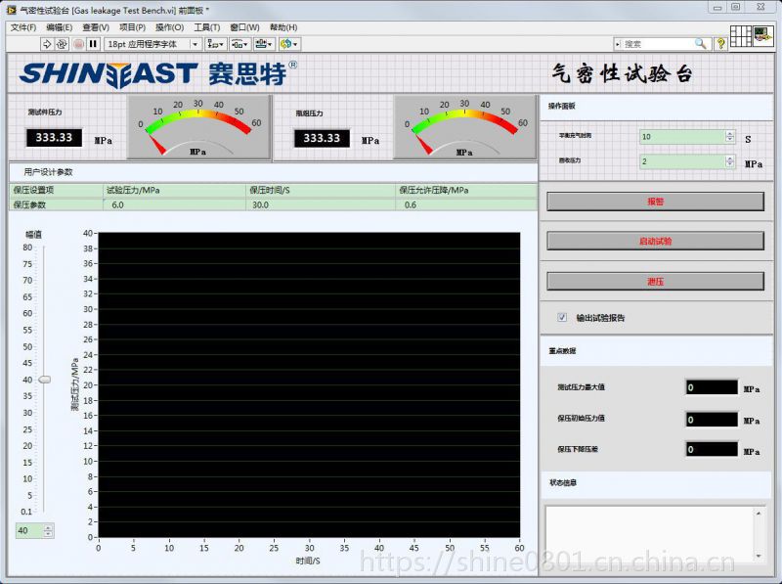Open the 工具(T) menu

tap(207, 27)
